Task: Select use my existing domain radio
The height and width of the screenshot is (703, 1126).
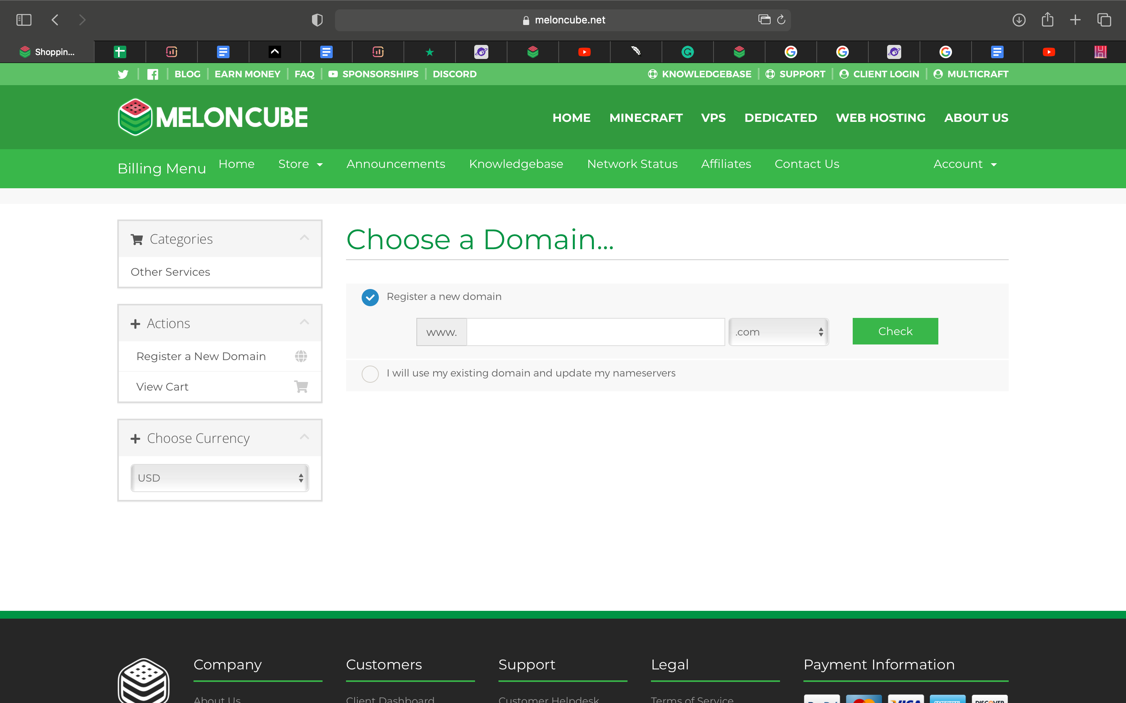Action: [x=370, y=374]
